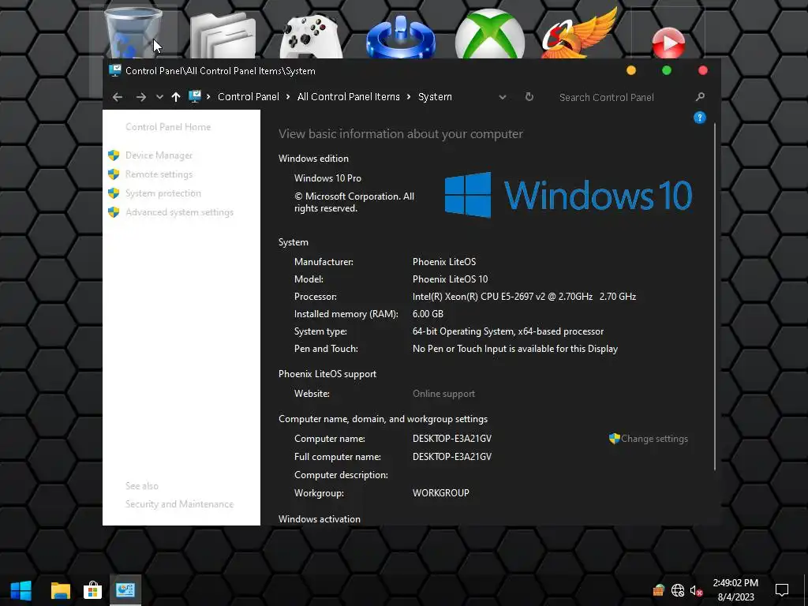The width and height of the screenshot is (808, 606).
Task: Click the shield icon beside Device Manager
Action: (114, 155)
